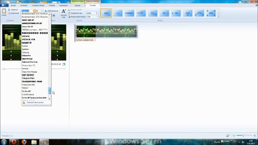Viewport: 258px width, 145px height.
Task: Select the eighth scroll-down text effect
Action: [x=187, y=13]
